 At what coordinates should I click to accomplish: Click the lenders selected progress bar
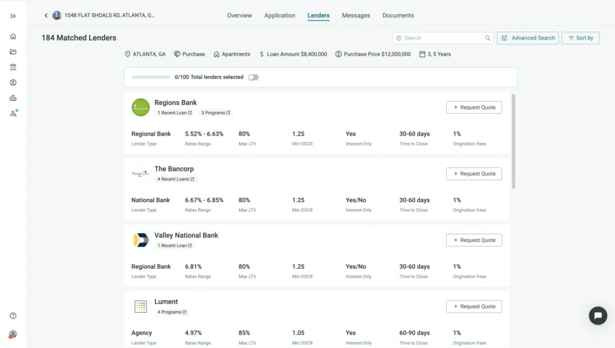click(151, 78)
